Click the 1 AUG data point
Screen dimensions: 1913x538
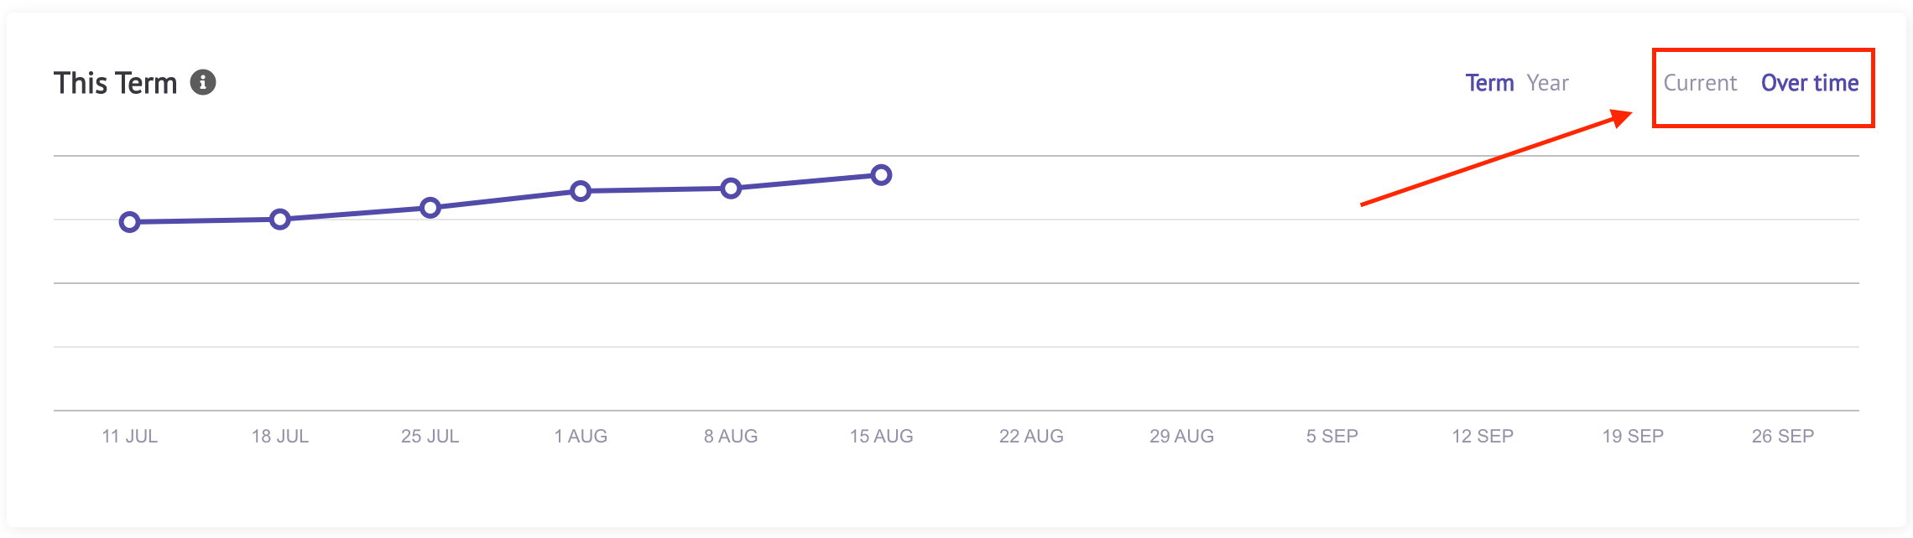[x=581, y=191]
